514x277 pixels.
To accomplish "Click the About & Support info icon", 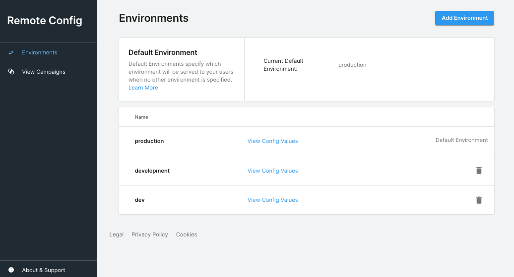I will click(11, 270).
